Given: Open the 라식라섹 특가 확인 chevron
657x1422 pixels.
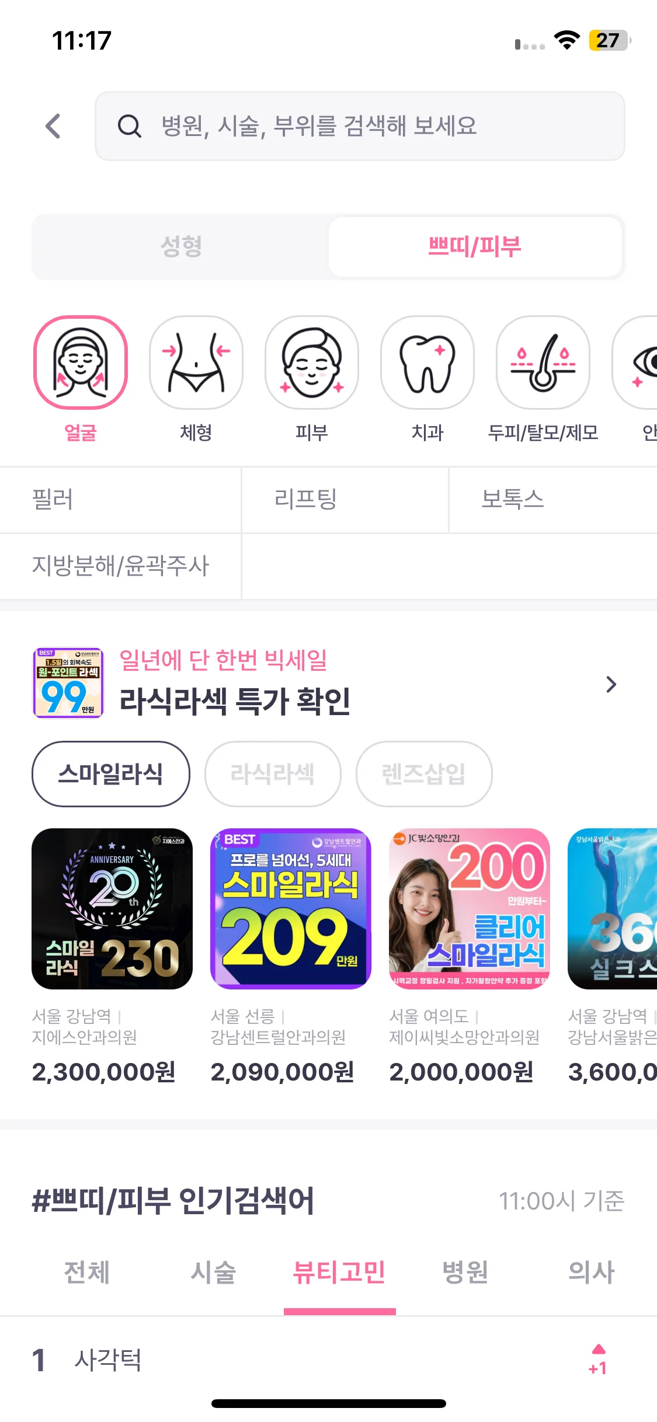Looking at the screenshot, I should coord(611,684).
